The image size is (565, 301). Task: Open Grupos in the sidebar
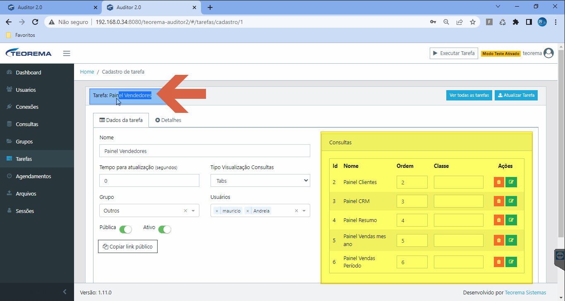pos(37,141)
